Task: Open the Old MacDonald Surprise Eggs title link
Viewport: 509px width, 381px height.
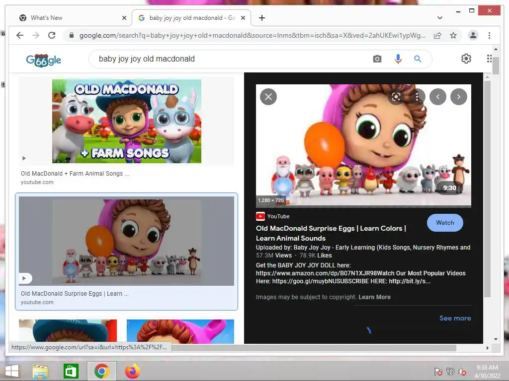Action: pos(331,233)
